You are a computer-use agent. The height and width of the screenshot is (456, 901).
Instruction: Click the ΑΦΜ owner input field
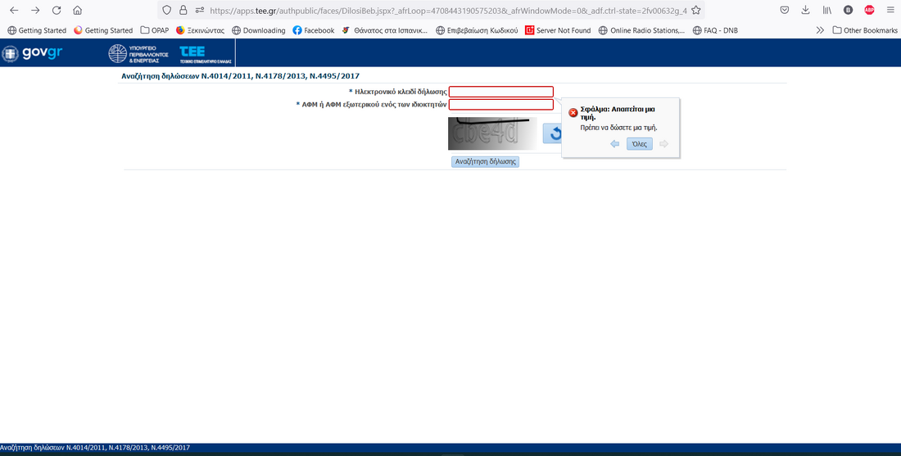pyautogui.click(x=500, y=105)
